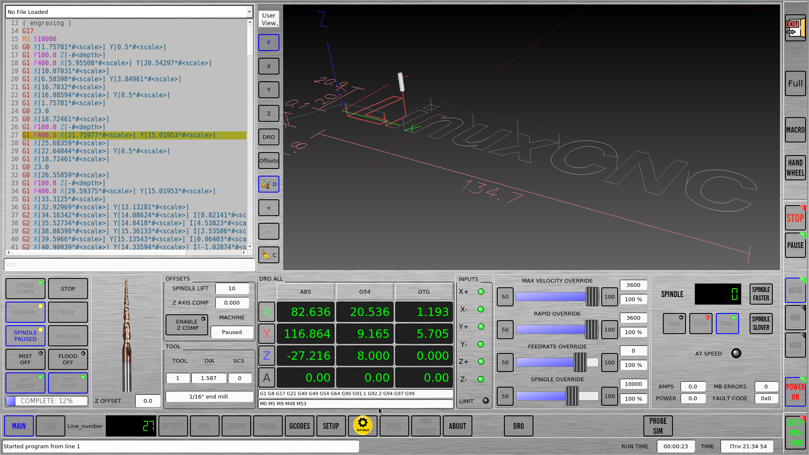This screenshot has height=455, width=809.
Task: Click the X axis DRO label button
Action: click(x=267, y=312)
